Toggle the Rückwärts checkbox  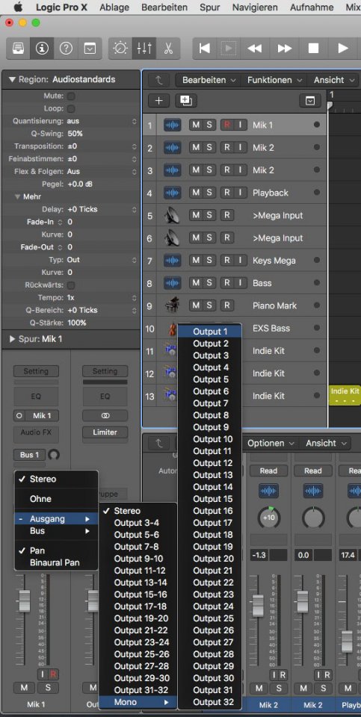click(x=71, y=285)
